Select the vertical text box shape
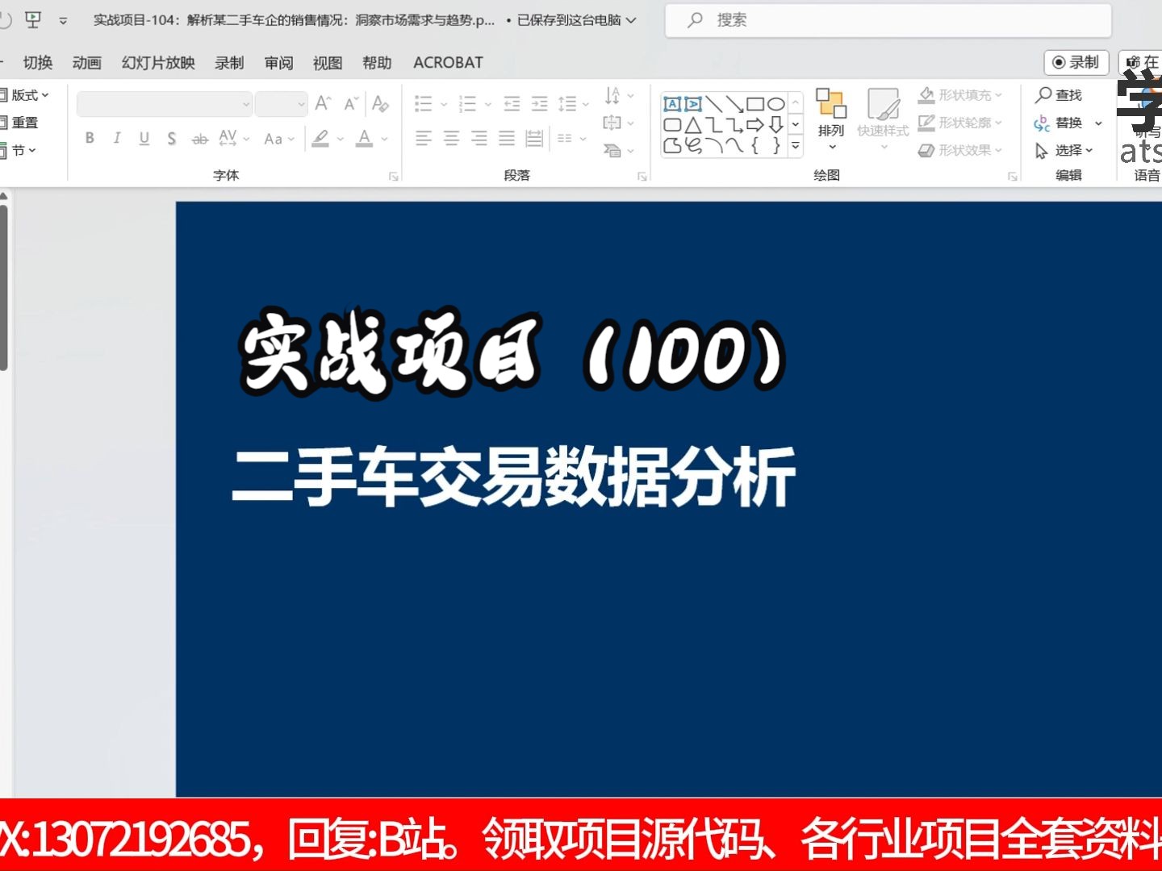 click(693, 104)
